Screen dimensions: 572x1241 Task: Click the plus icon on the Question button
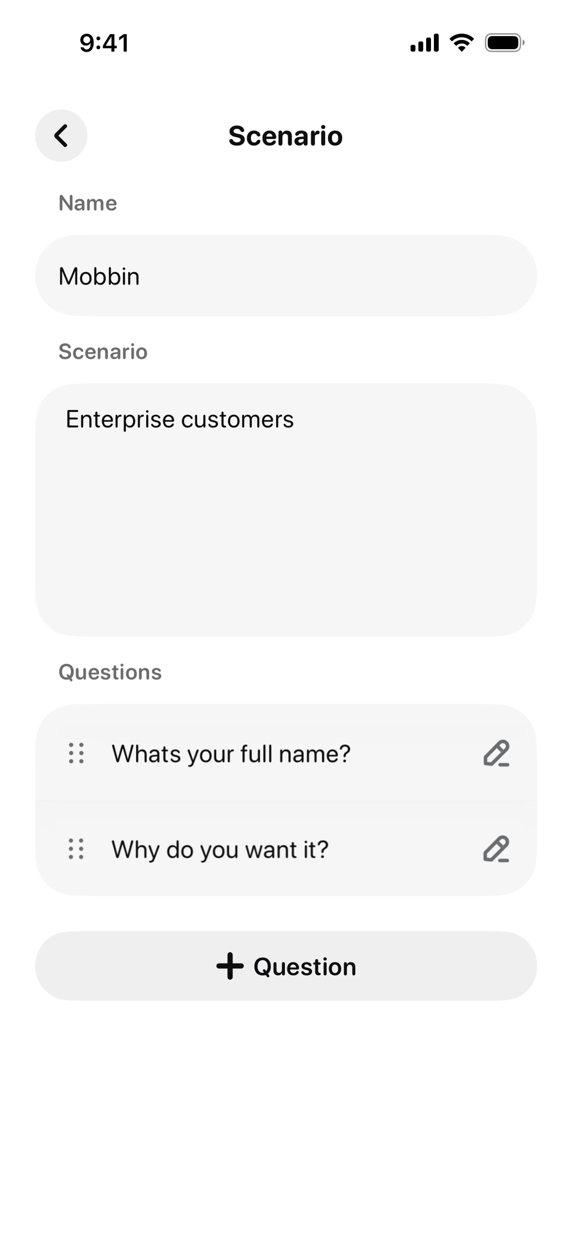coord(230,966)
